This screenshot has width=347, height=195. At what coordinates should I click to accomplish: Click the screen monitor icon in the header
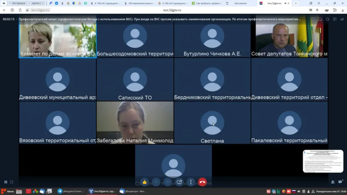327,19
